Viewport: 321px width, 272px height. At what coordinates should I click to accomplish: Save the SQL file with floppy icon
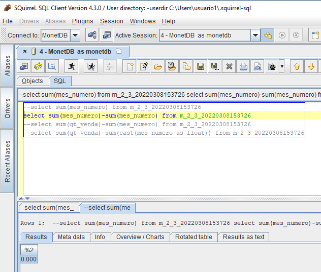point(201,66)
